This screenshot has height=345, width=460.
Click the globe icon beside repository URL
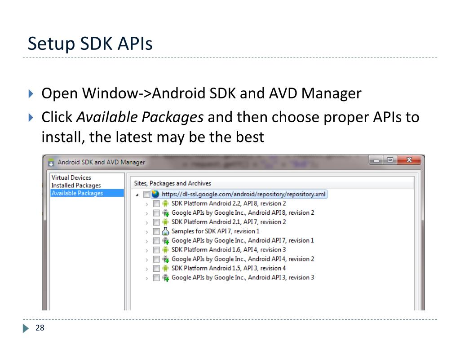pyautogui.click(x=155, y=194)
